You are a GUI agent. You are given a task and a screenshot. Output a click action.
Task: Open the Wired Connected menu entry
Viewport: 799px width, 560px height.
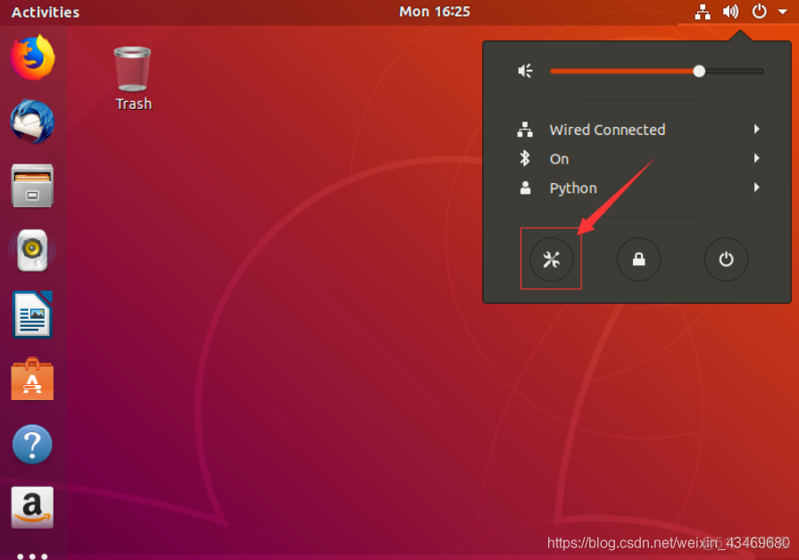(637, 130)
